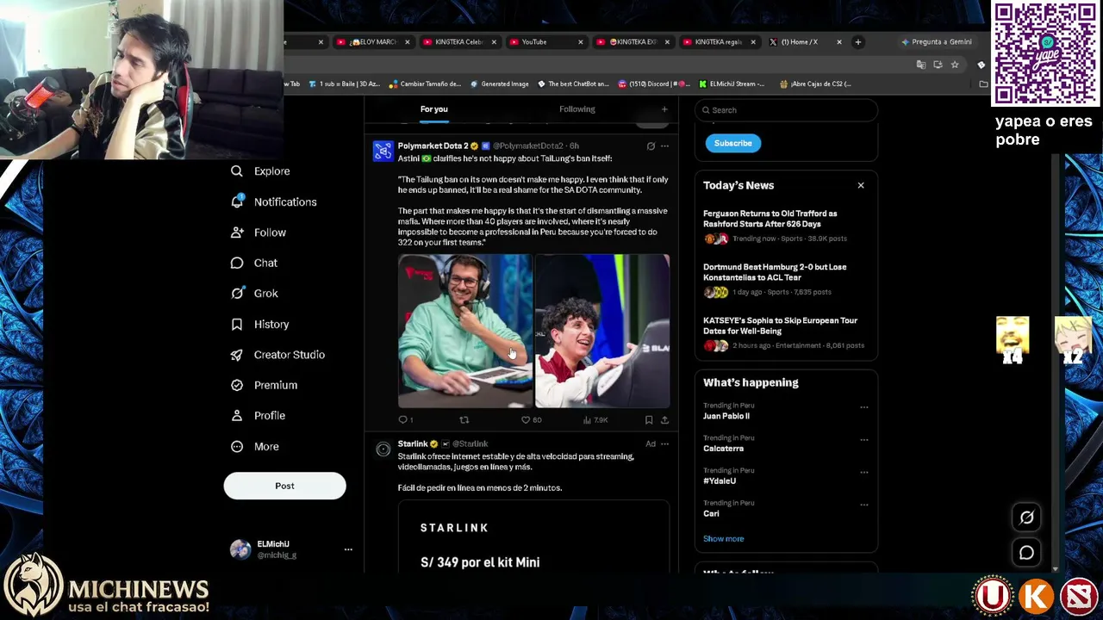Switch to the Following tab

tap(577, 109)
